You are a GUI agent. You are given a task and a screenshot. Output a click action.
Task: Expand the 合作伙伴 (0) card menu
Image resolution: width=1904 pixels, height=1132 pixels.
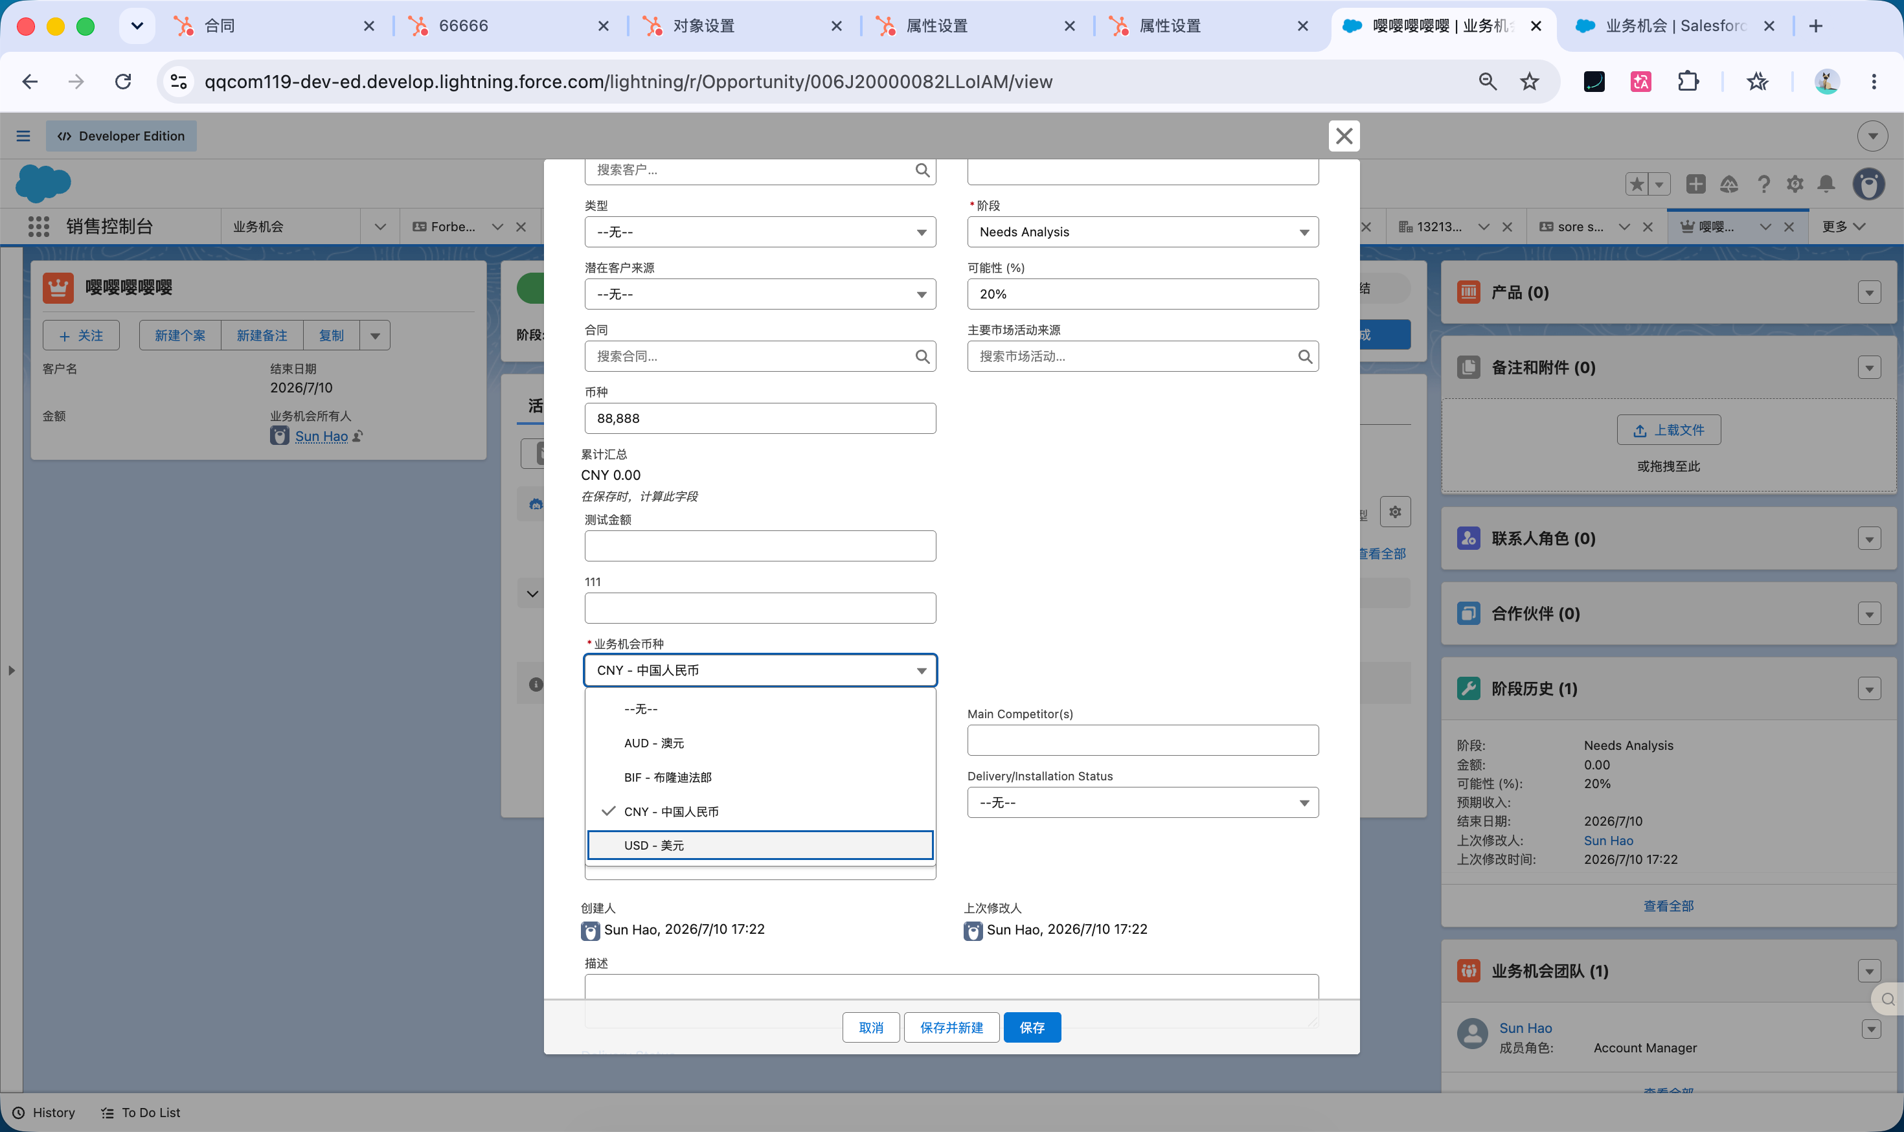tap(1869, 614)
